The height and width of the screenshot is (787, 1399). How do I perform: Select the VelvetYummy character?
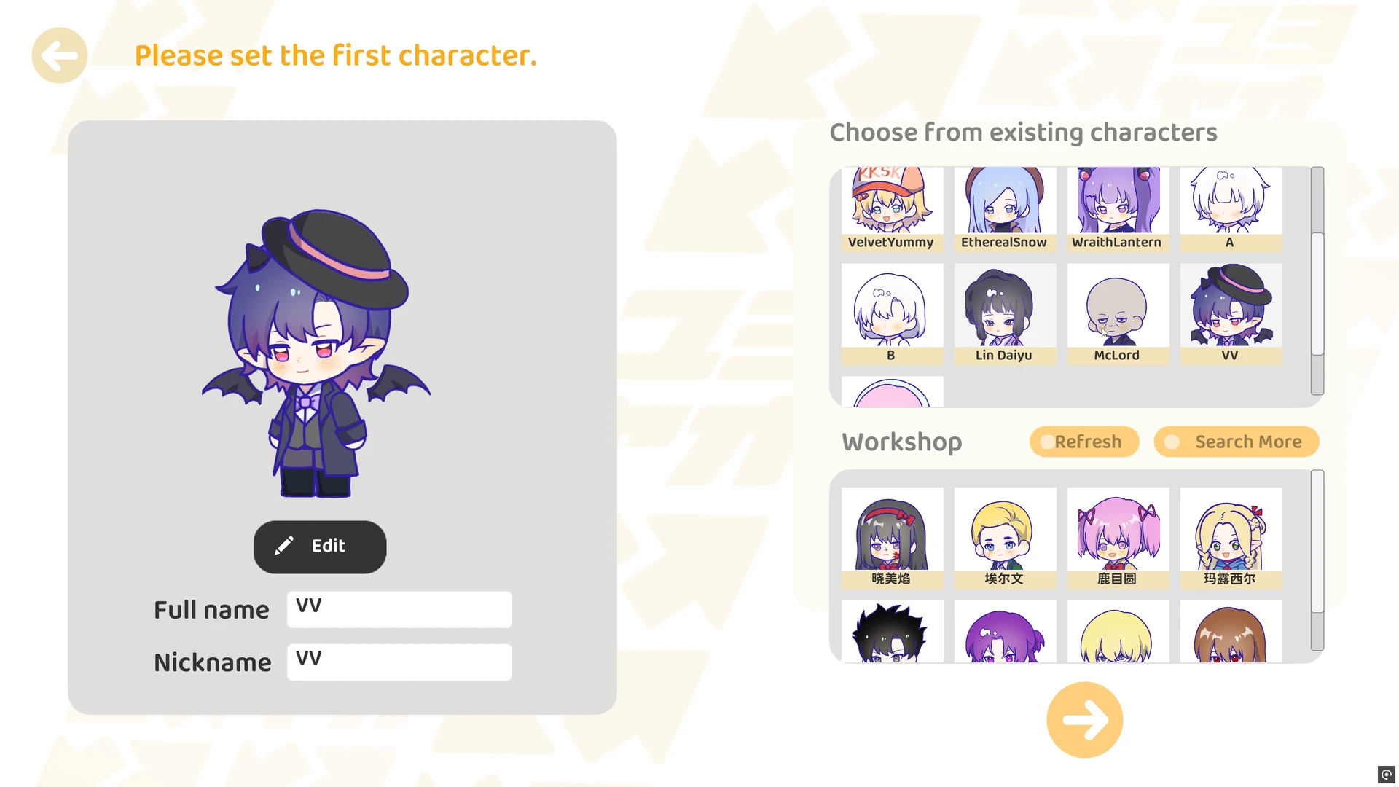tap(892, 210)
